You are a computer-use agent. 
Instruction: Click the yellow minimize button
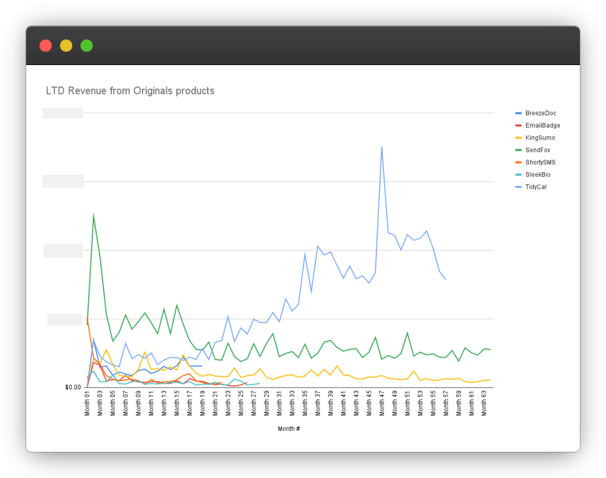click(66, 46)
